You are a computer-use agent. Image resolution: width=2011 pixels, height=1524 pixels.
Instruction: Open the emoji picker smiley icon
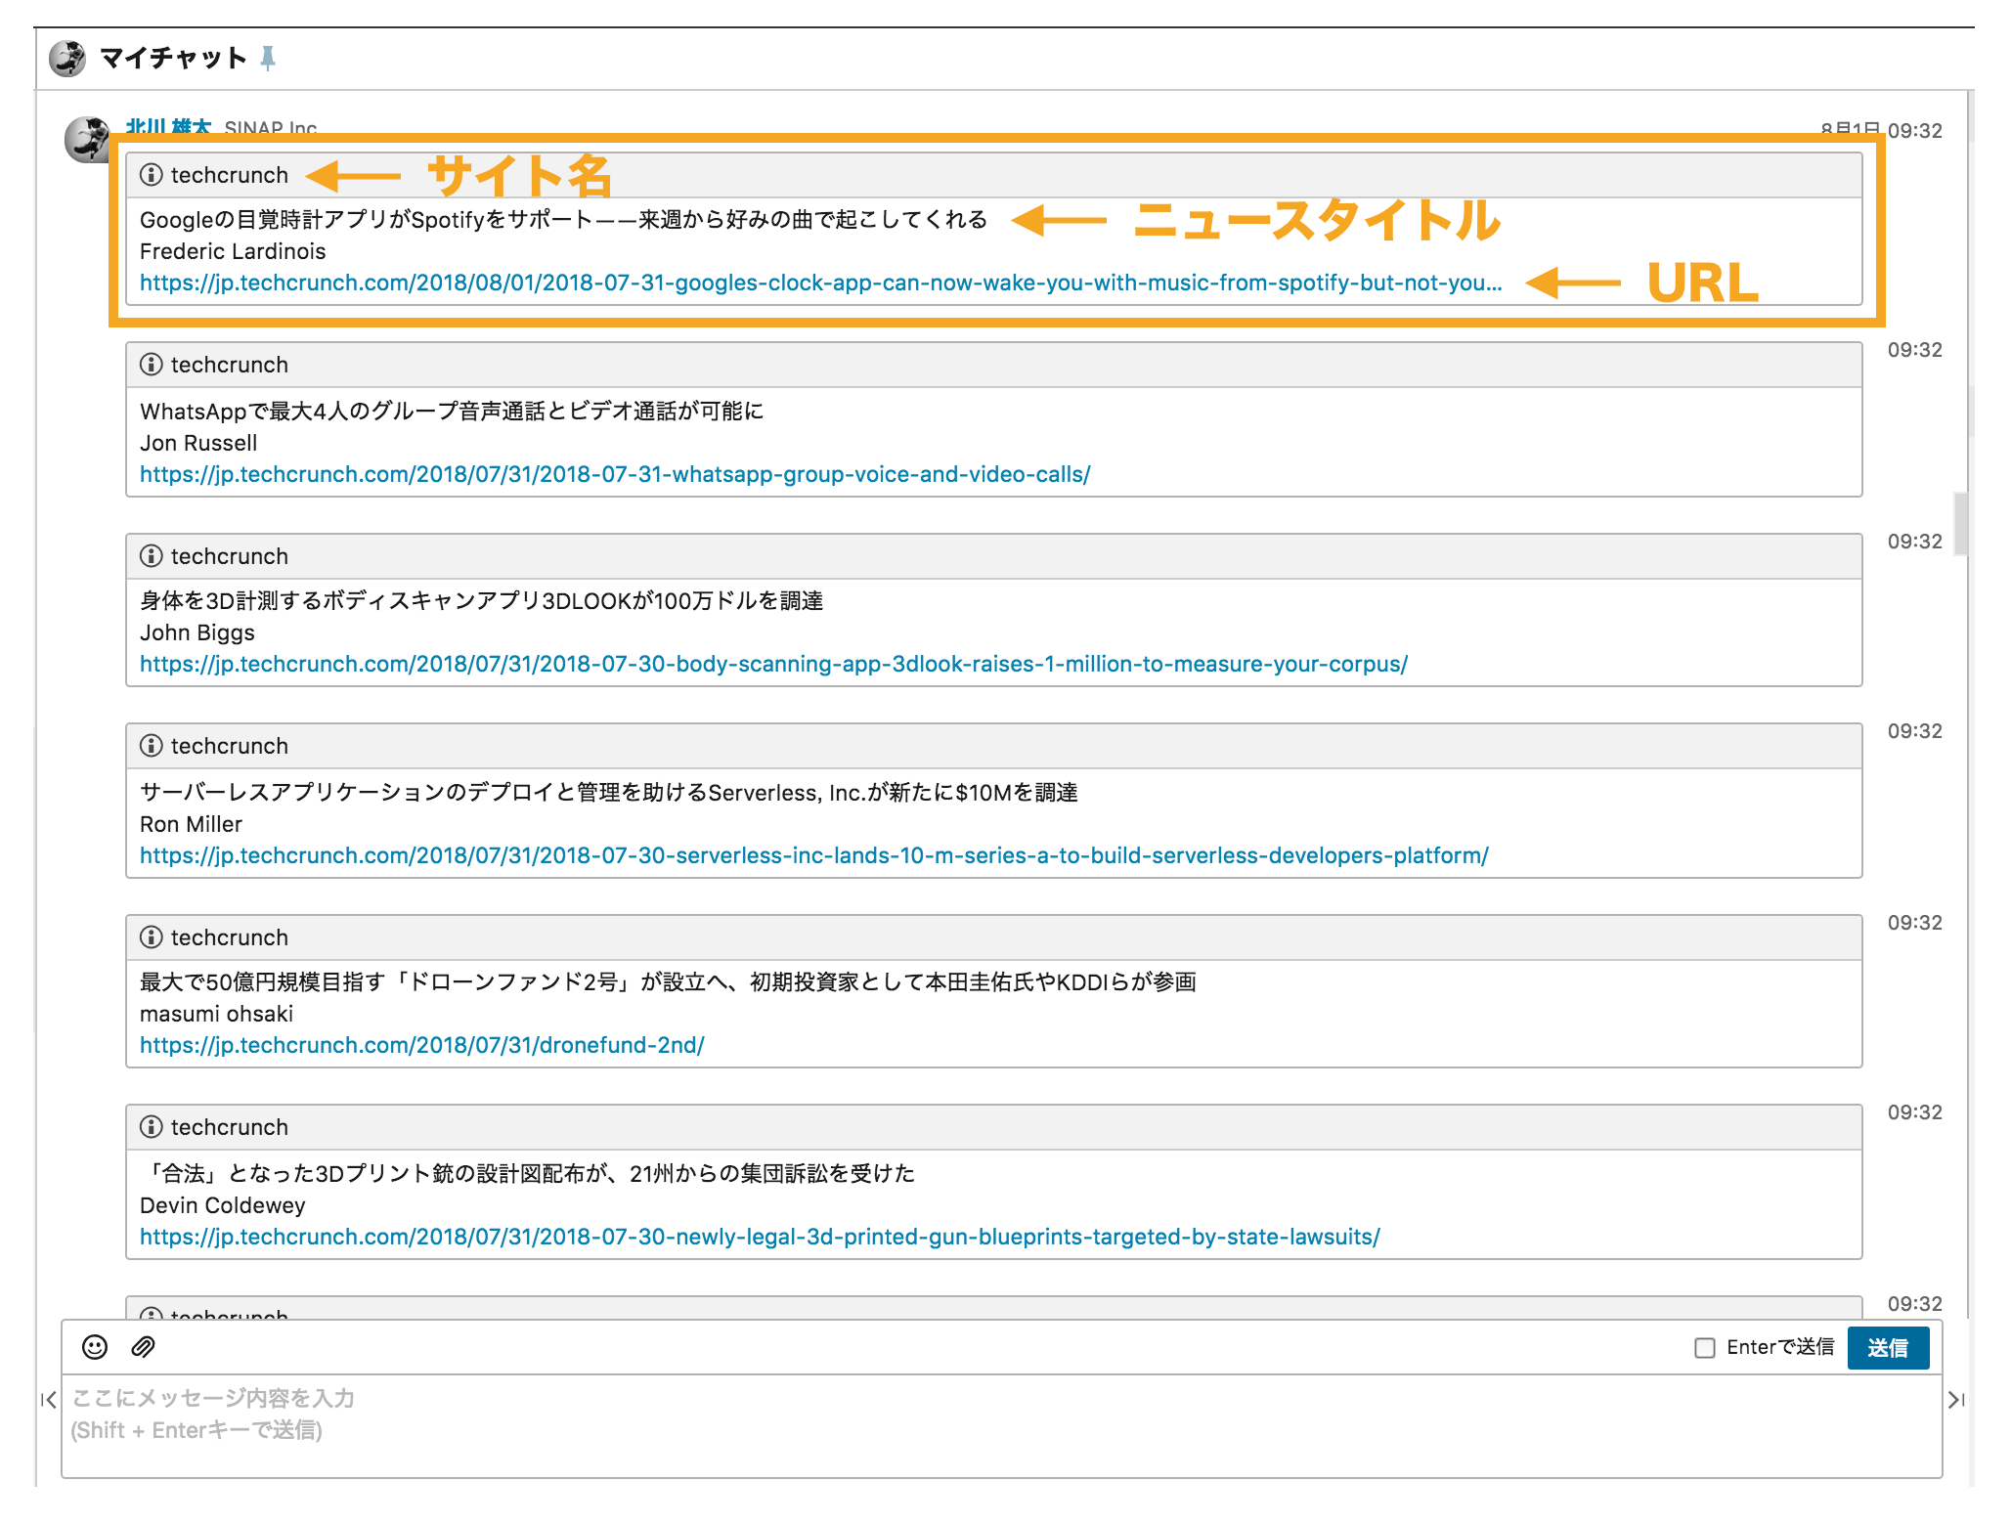coord(95,1347)
